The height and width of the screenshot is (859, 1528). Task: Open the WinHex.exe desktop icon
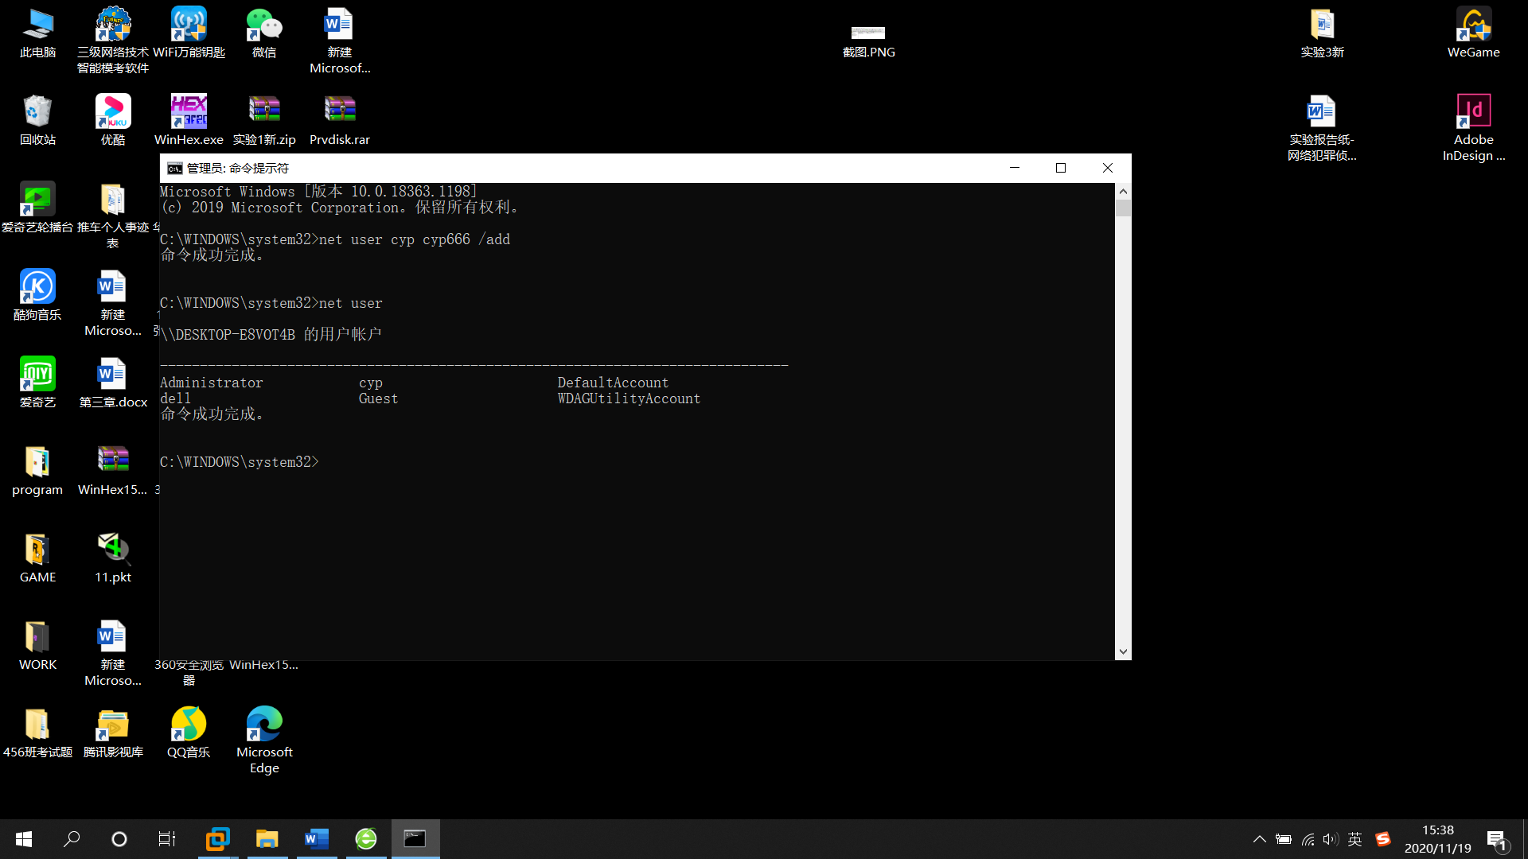click(x=189, y=111)
